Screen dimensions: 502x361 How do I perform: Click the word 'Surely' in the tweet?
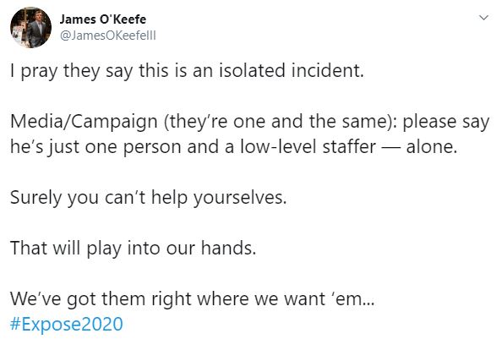click(35, 199)
